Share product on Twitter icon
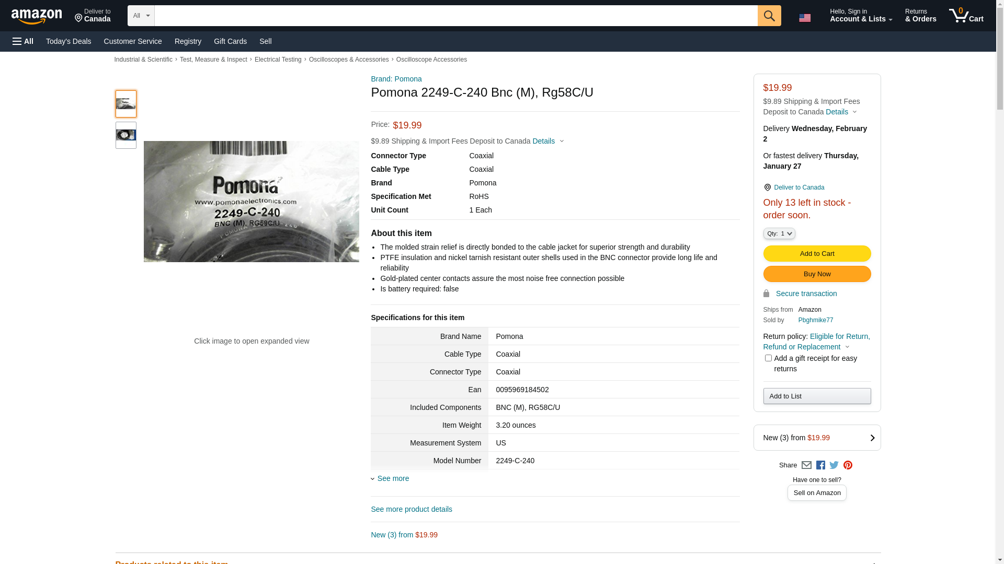Screen dimensions: 1004x564 tap(834, 465)
